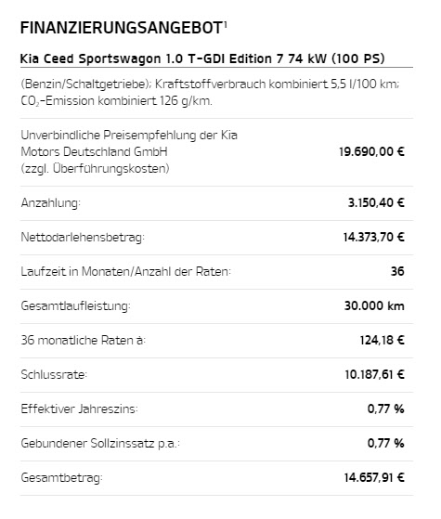The width and height of the screenshot is (441, 519).
Task: Select the Kia Ceed Sportswagon model title
Action: pos(202,58)
